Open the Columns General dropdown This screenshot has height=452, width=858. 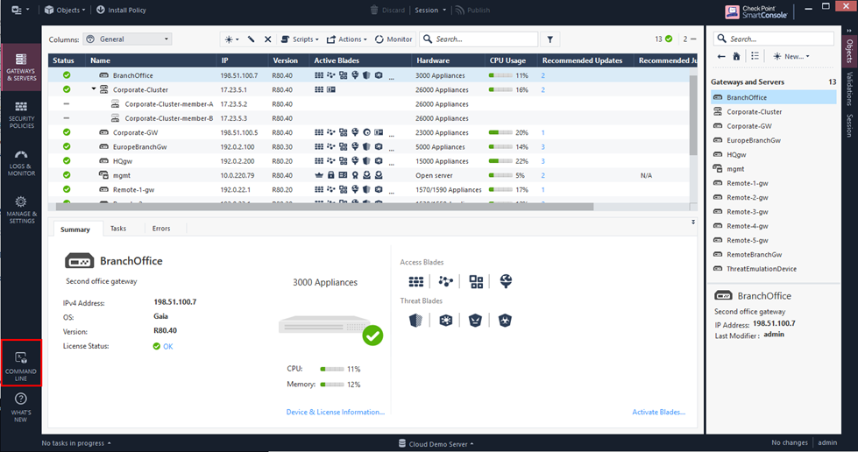127,39
